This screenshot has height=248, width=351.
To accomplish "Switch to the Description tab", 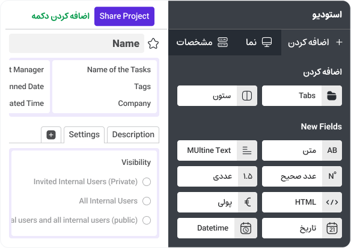I will point(133,135).
